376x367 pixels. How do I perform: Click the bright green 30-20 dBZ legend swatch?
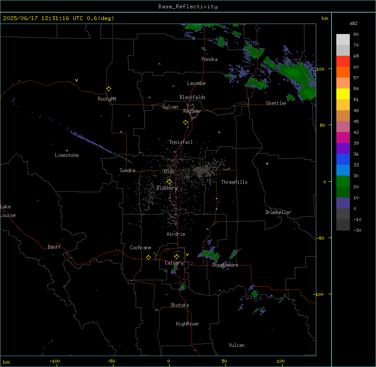tap(343, 181)
